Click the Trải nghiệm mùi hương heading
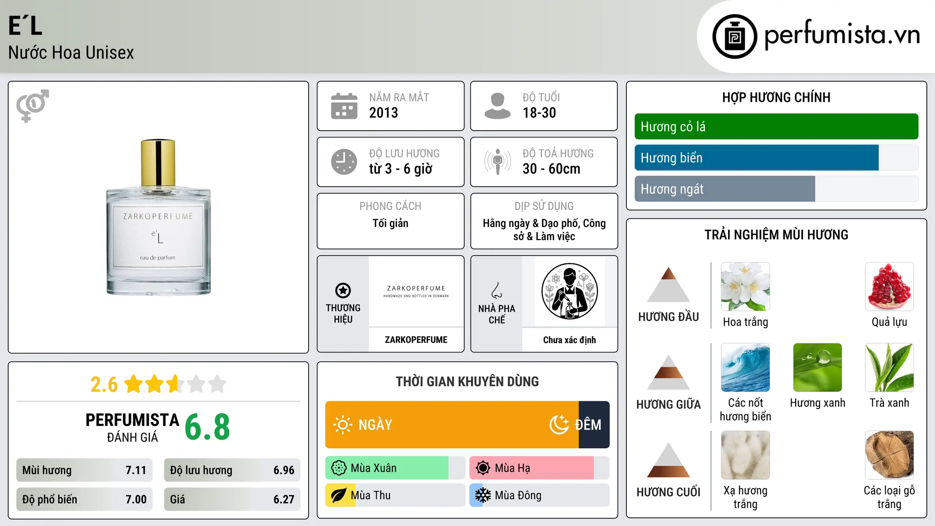Image resolution: width=935 pixels, height=526 pixels. click(x=776, y=235)
